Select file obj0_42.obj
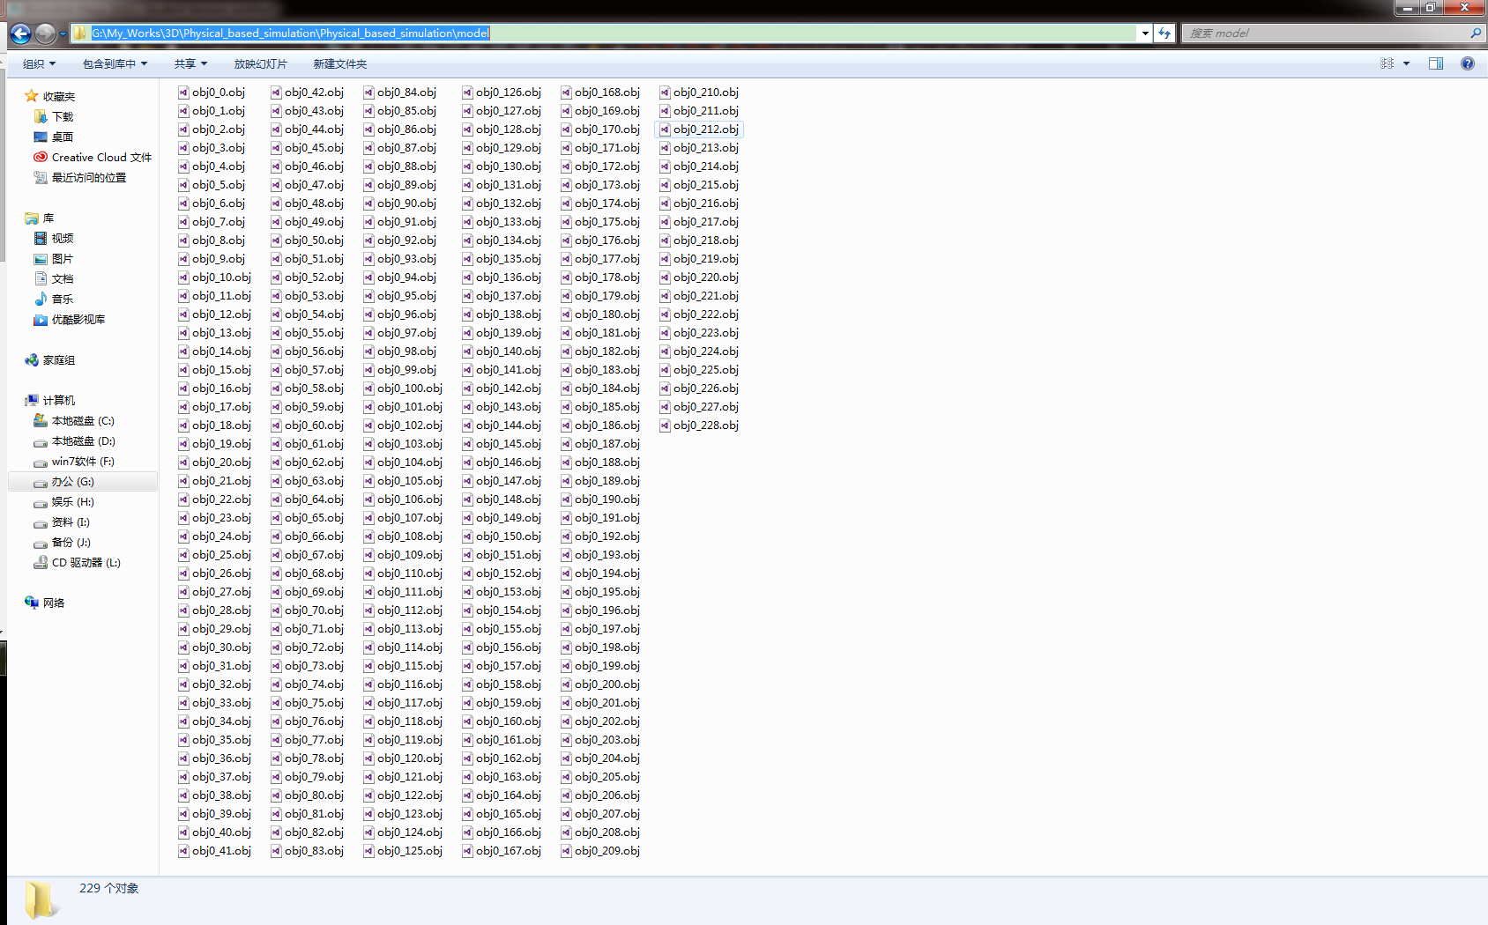Image resolution: width=1488 pixels, height=925 pixels. tap(308, 92)
